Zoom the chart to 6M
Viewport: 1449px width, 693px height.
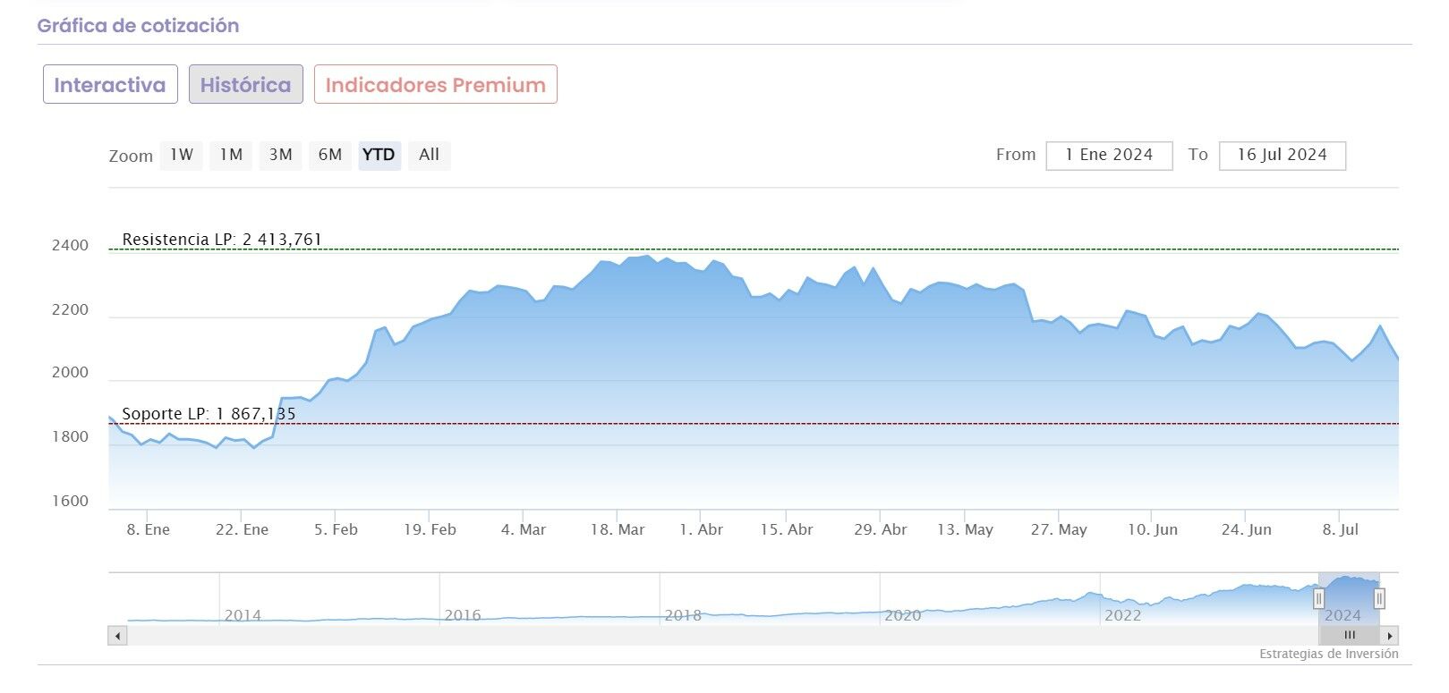330,155
